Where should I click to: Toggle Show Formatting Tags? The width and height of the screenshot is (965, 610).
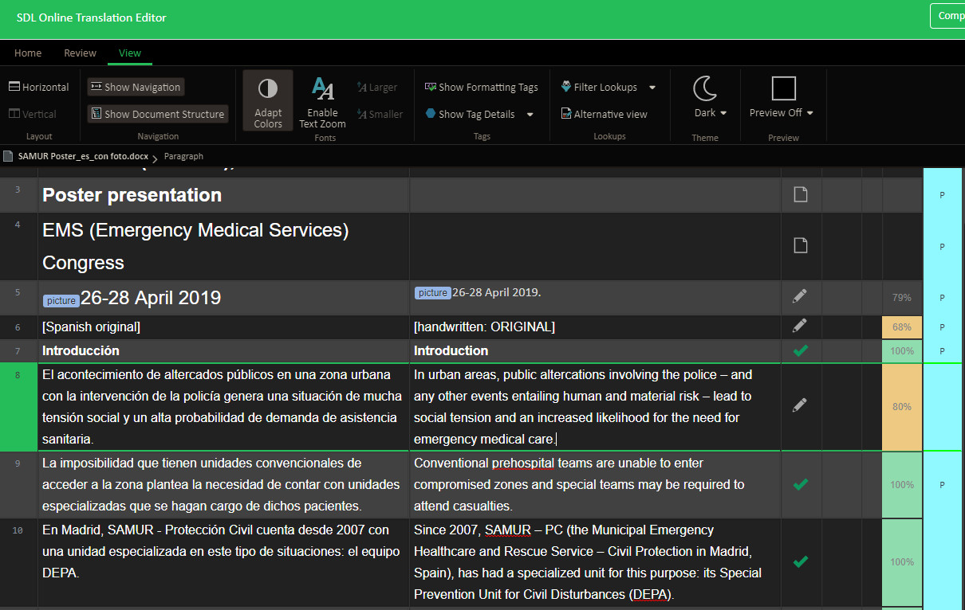(481, 87)
